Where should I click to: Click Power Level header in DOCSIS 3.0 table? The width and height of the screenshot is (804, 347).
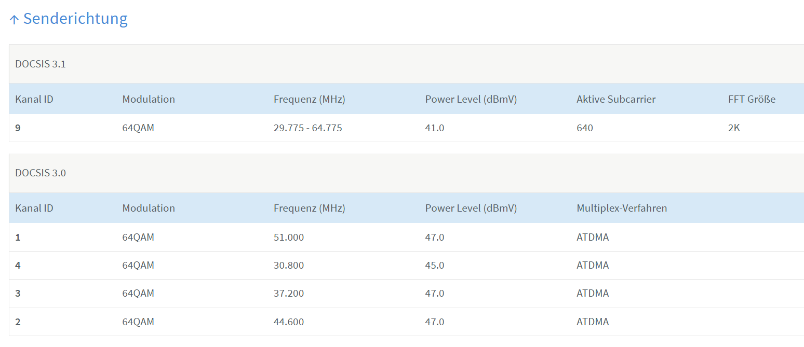tap(471, 208)
